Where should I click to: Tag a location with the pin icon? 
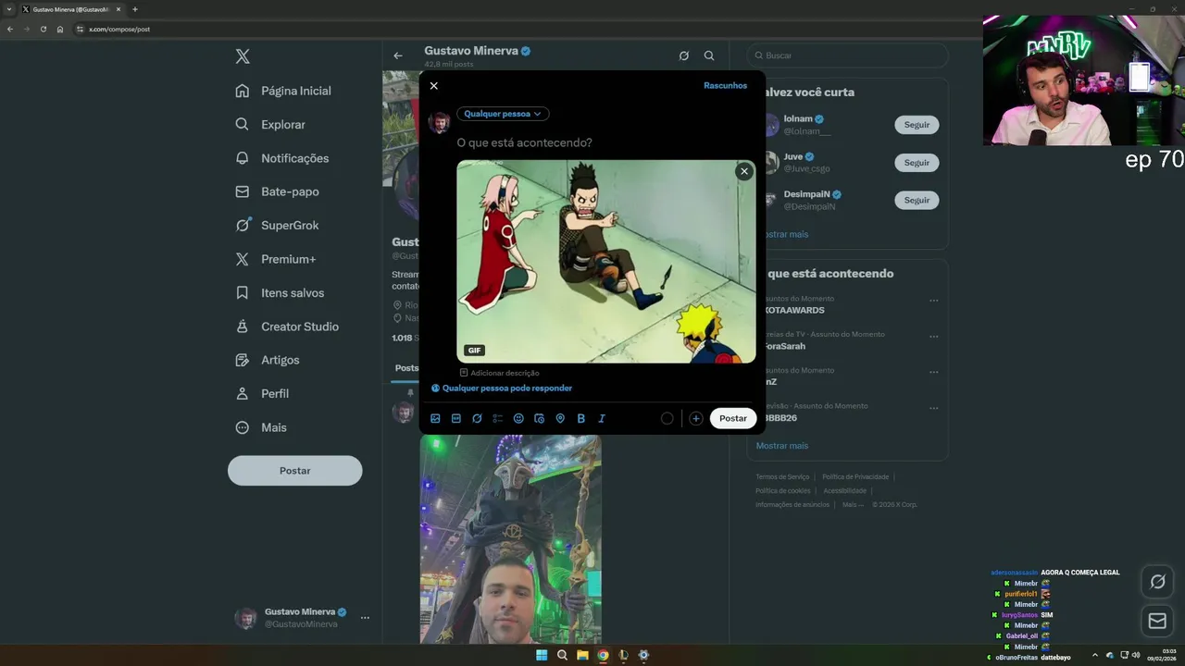pyautogui.click(x=560, y=418)
